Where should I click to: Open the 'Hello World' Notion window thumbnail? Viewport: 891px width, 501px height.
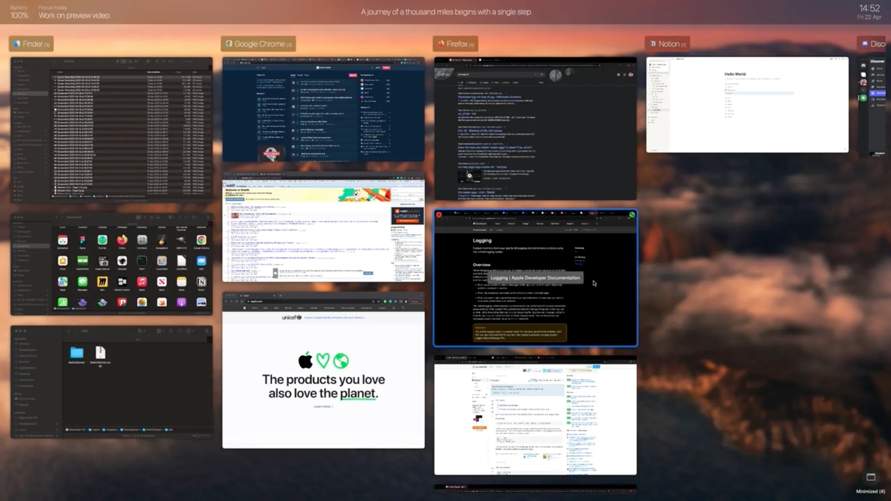[x=748, y=104]
